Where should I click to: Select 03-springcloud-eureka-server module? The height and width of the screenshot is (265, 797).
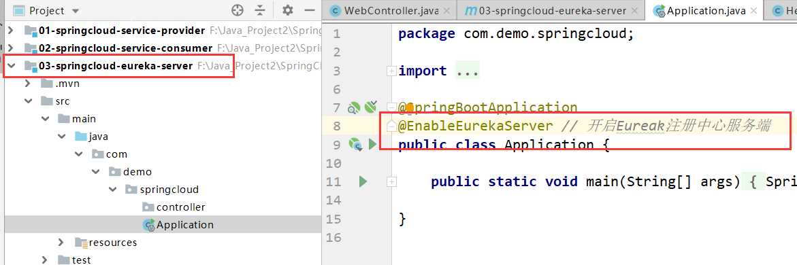pyautogui.click(x=116, y=65)
